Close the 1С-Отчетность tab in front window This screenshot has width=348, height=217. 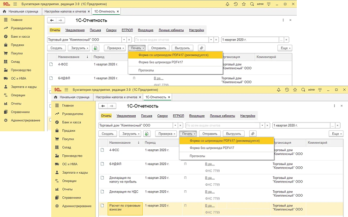[168, 97]
